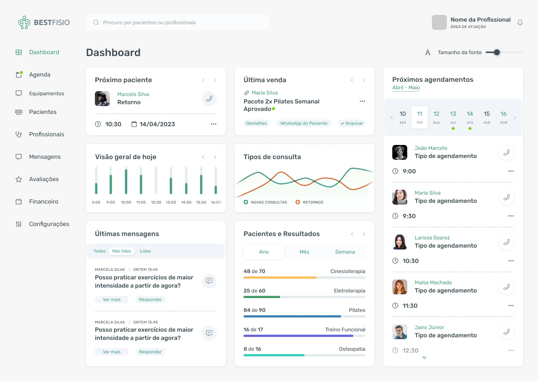Select the Não lidas message filter
The height and width of the screenshot is (381, 538).
tap(121, 251)
